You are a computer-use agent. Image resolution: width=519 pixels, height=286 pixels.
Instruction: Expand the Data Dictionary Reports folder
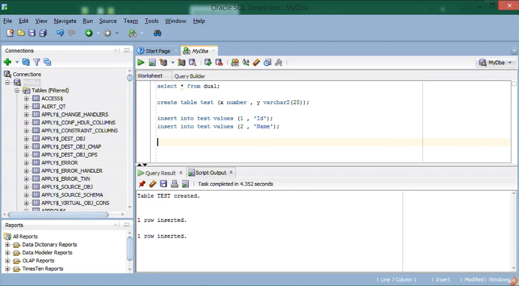tap(7, 245)
